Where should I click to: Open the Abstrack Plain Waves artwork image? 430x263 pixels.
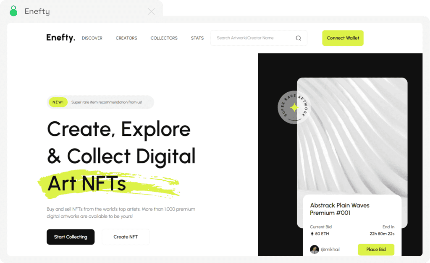point(352,136)
